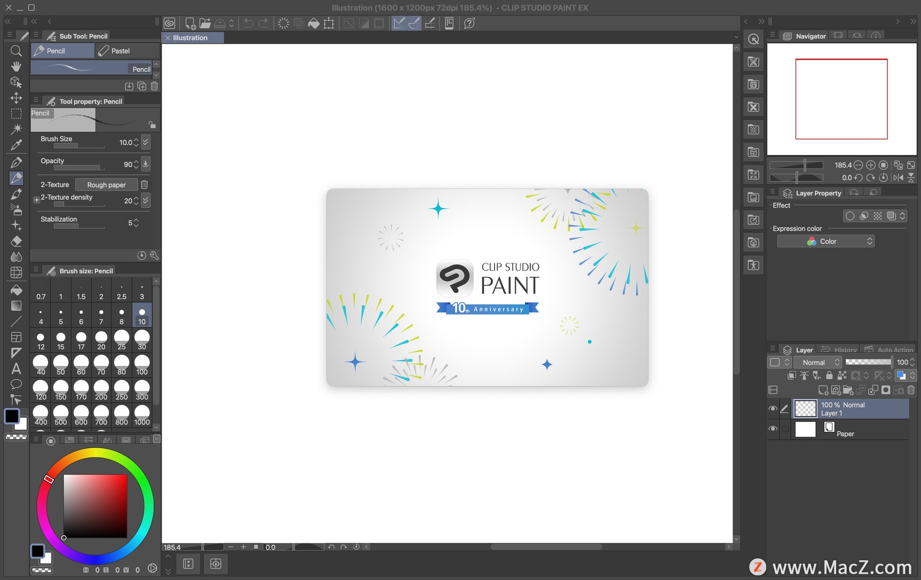Select the Eraser tool
The image size is (921, 580).
16,241
